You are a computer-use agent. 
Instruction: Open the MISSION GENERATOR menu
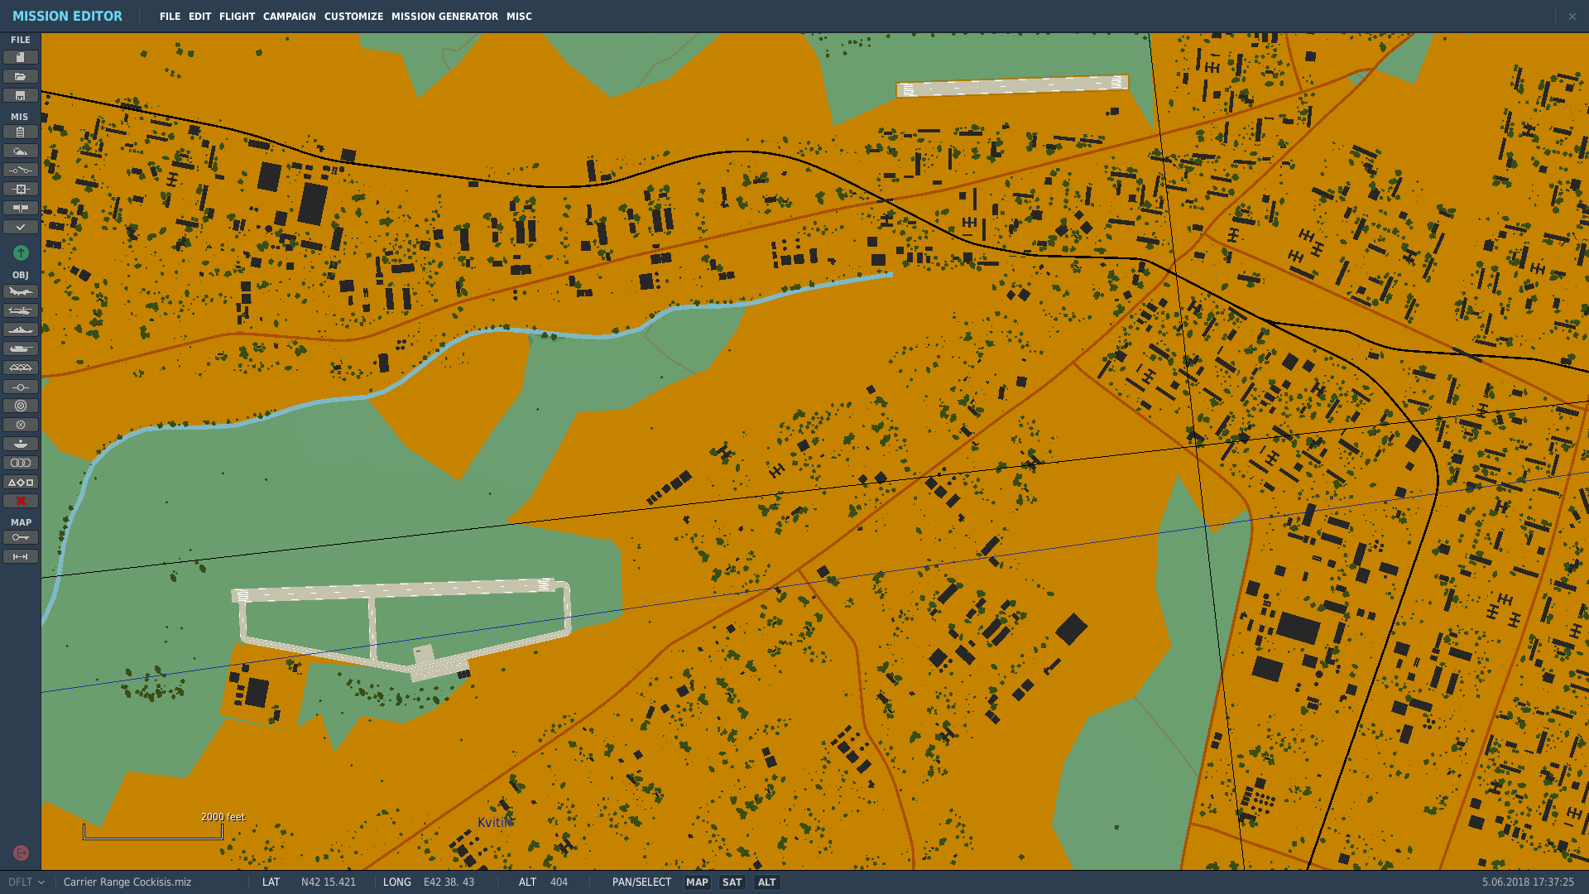tap(444, 17)
